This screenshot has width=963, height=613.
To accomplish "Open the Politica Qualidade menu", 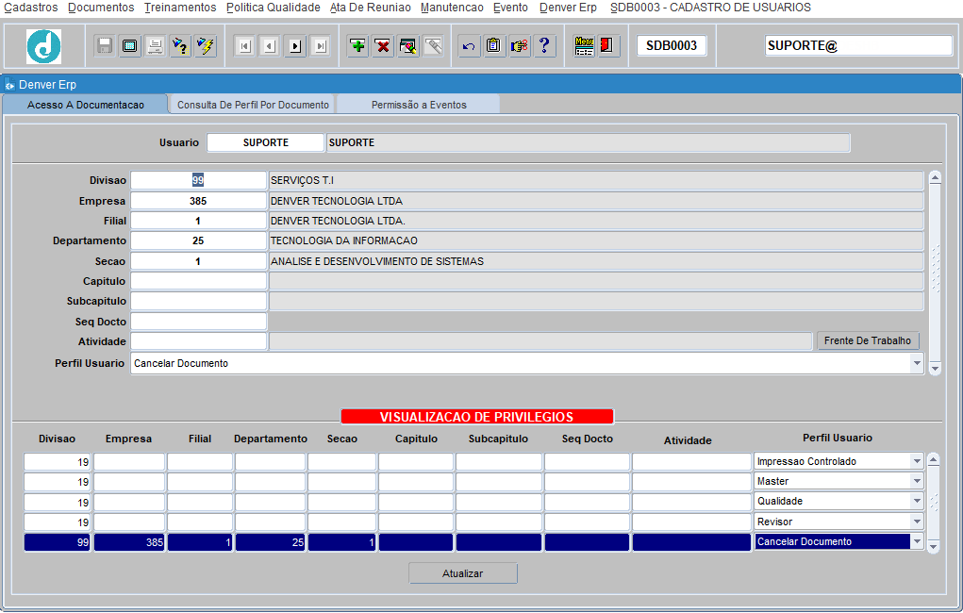I will 274,8.
